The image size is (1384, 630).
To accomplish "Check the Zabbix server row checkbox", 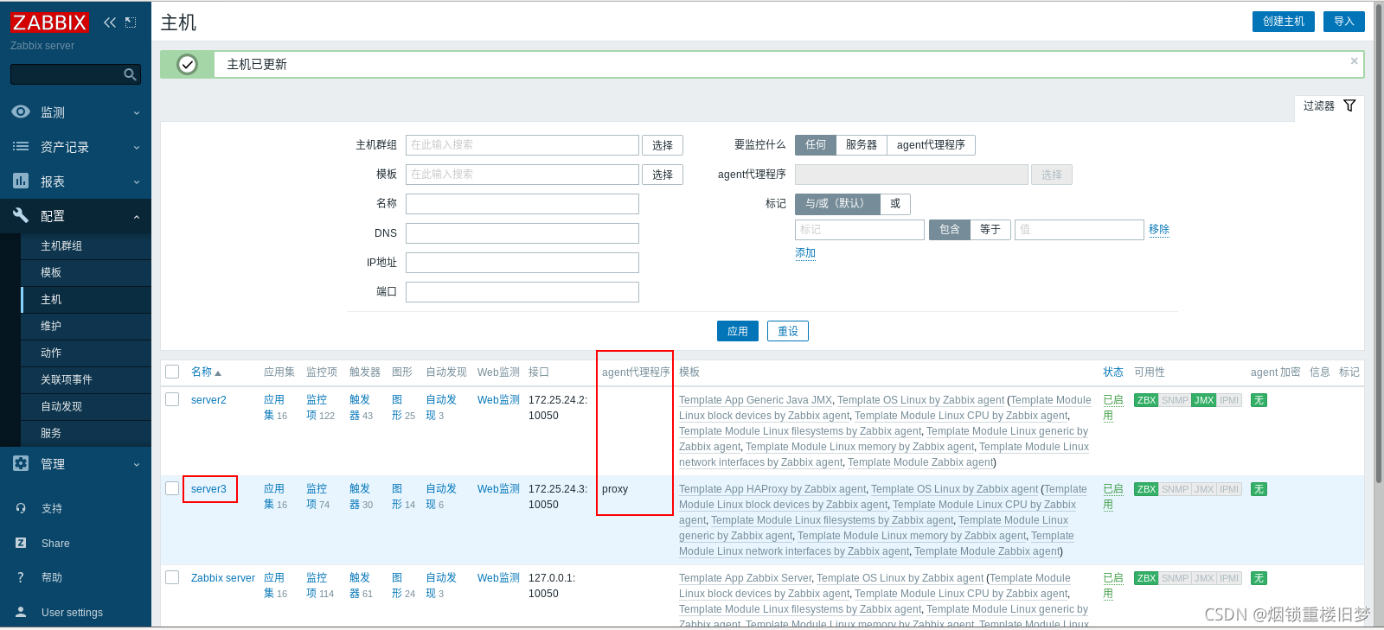I will (x=172, y=577).
